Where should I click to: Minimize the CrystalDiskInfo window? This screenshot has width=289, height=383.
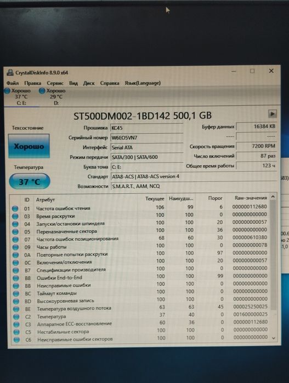pyautogui.click(x=234, y=71)
